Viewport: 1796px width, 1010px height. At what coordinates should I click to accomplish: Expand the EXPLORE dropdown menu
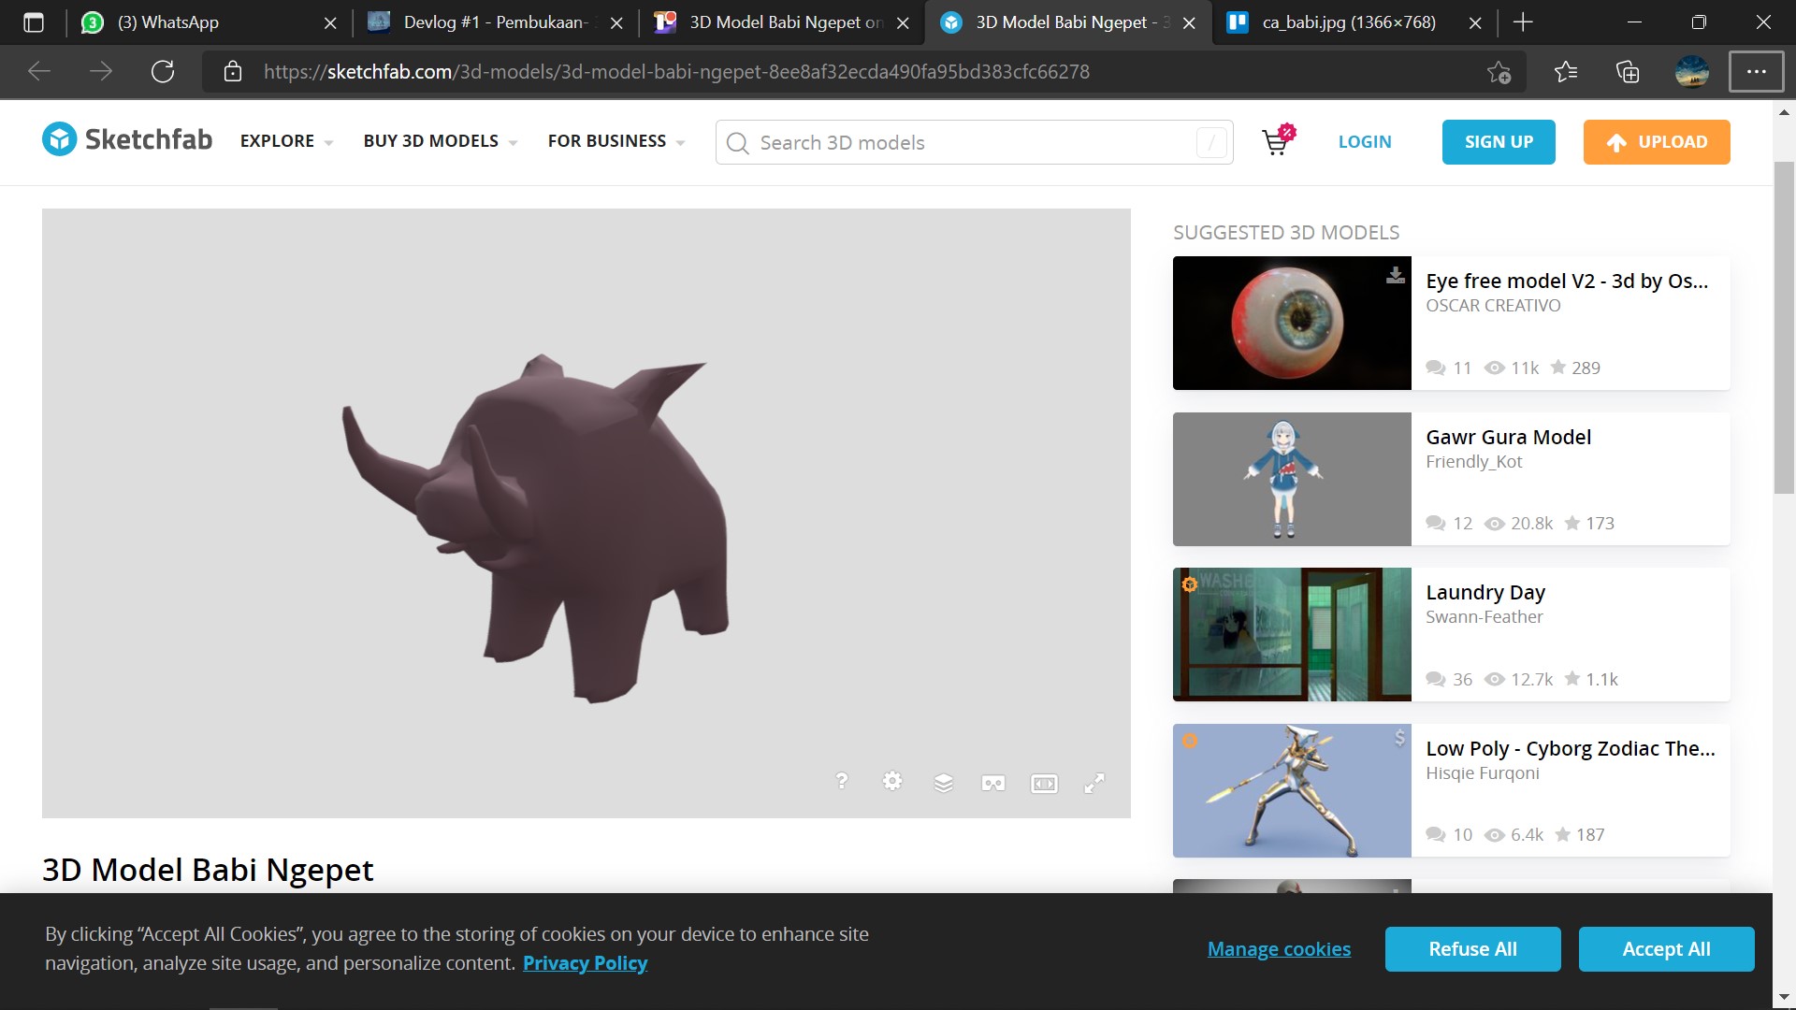coord(286,141)
